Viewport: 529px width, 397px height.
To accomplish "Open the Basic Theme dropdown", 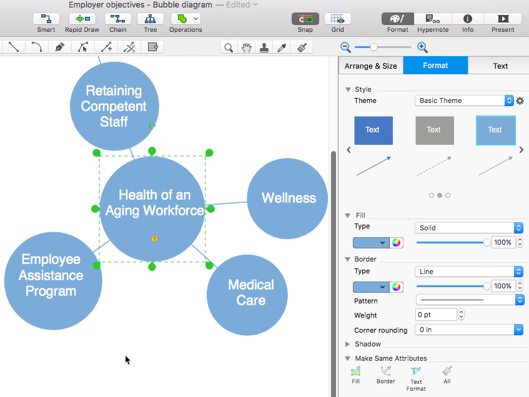I will click(464, 100).
